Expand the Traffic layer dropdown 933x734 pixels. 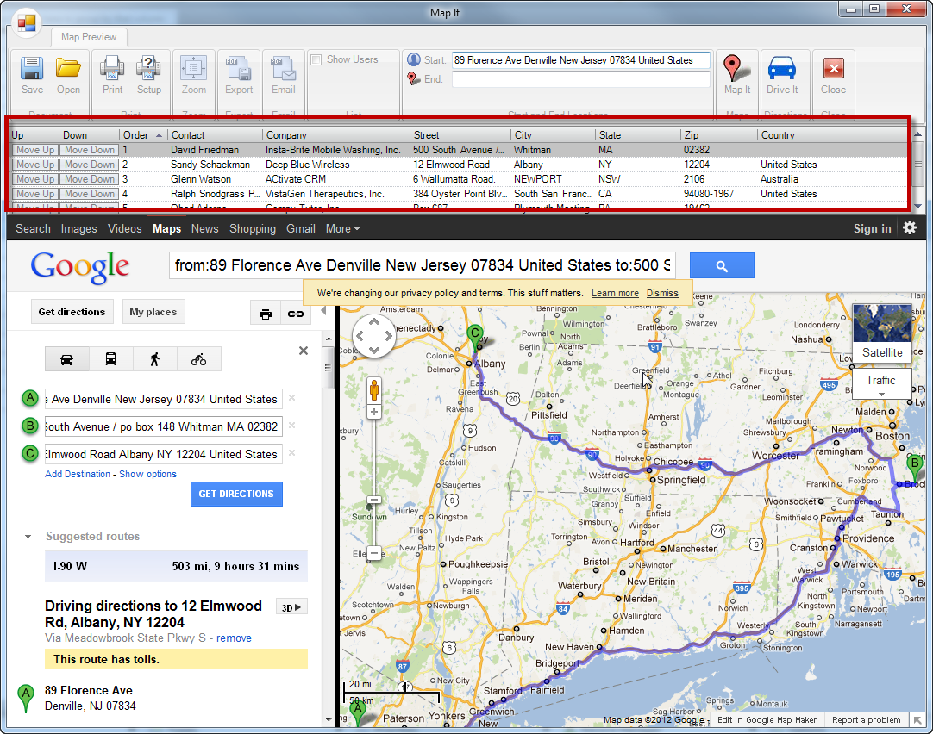pyautogui.click(x=881, y=384)
